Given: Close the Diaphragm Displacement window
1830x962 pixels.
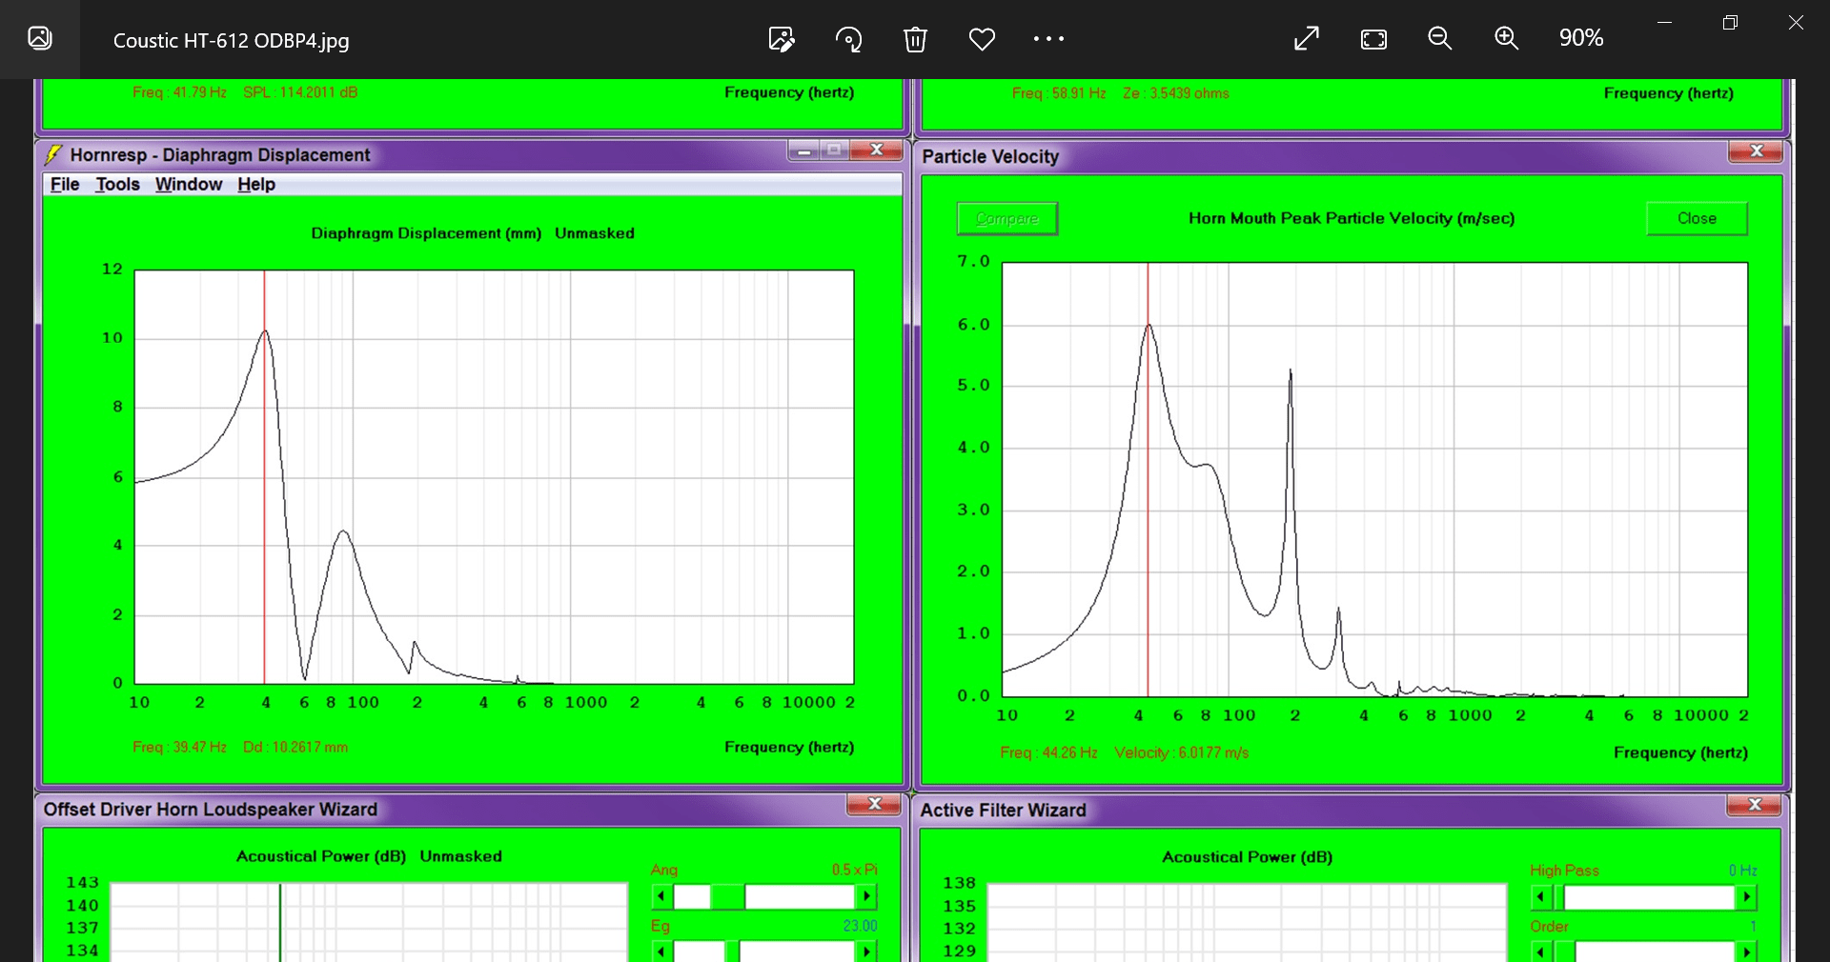Looking at the screenshot, I should [x=877, y=150].
